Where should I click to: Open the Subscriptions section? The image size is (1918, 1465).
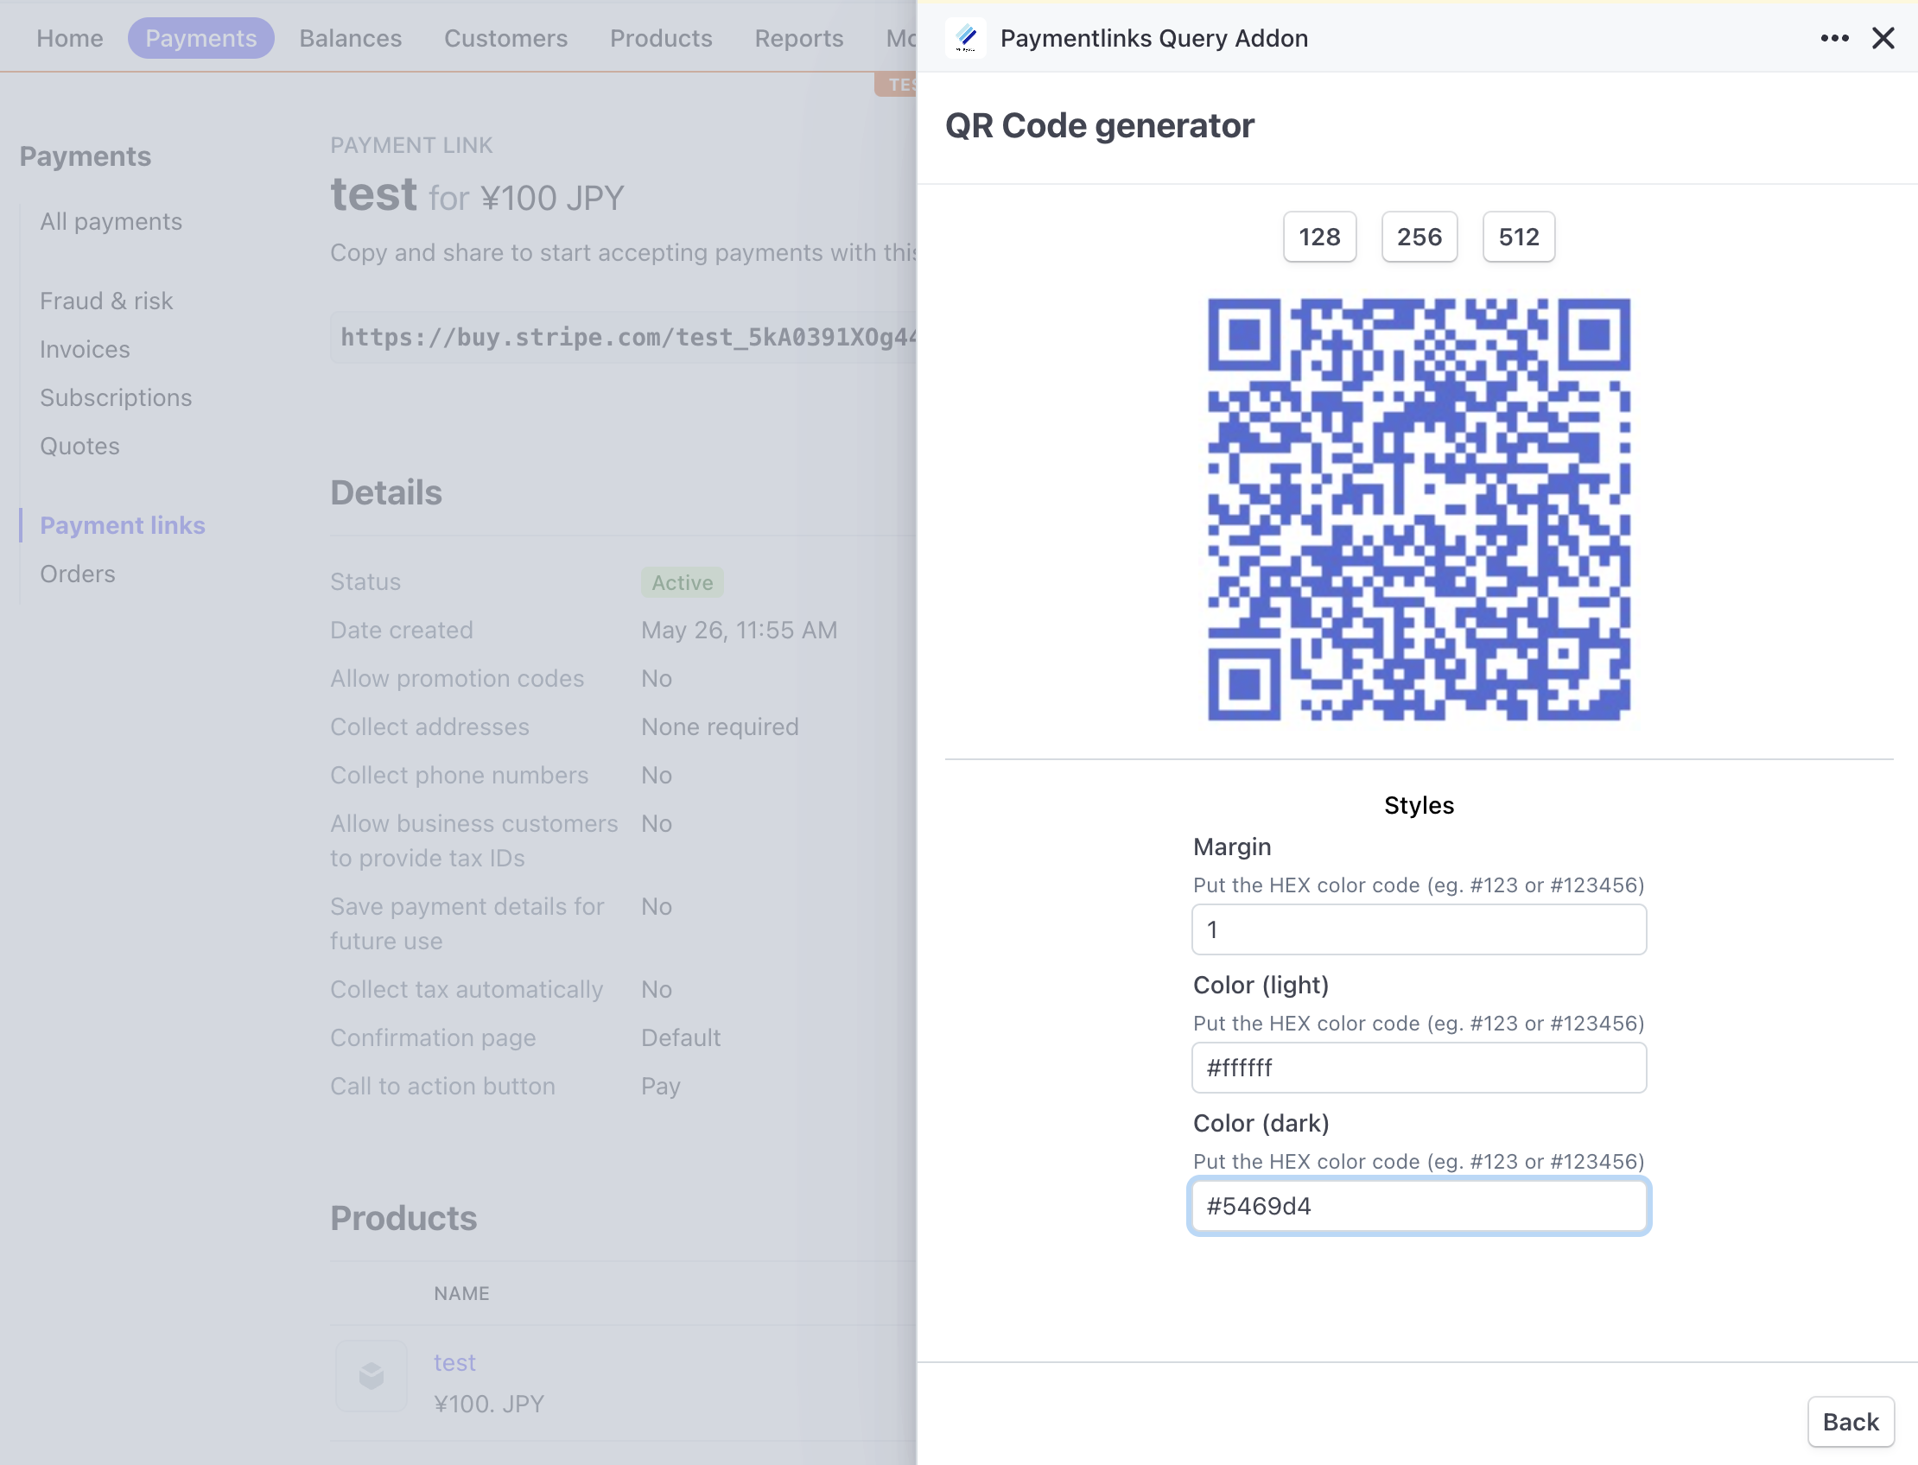(116, 396)
